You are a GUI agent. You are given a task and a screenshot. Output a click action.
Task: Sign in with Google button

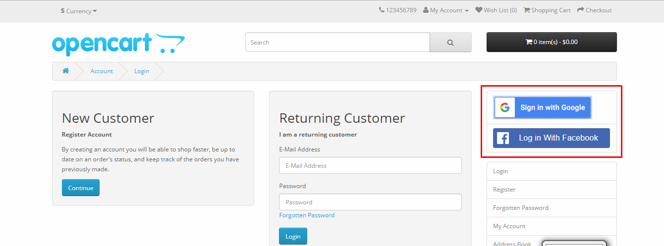coord(543,107)
